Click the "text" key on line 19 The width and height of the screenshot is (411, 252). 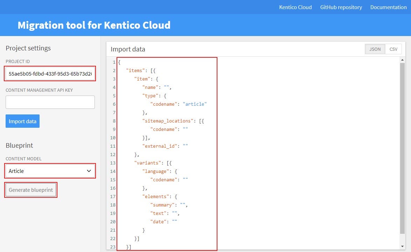[159, 213]
